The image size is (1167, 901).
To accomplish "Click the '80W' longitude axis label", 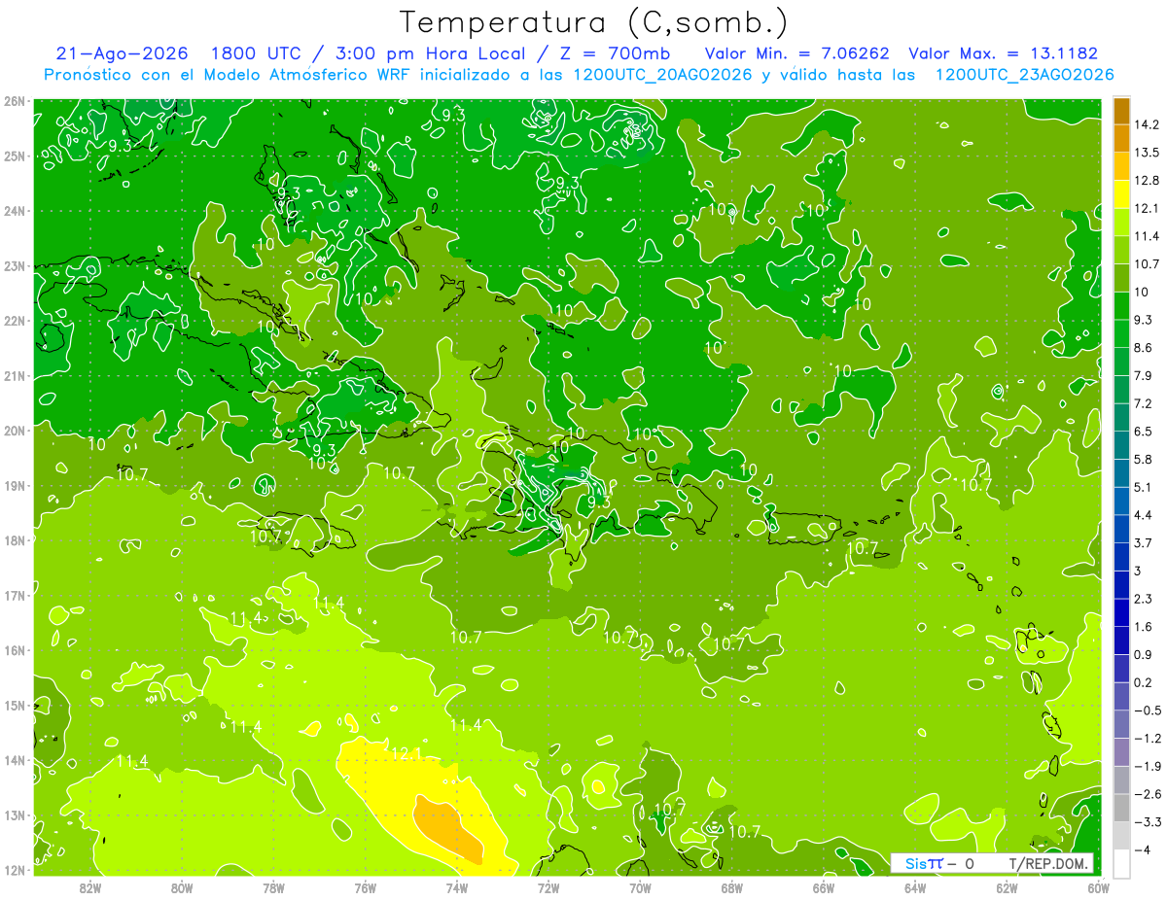I will (x=182, y=887).
